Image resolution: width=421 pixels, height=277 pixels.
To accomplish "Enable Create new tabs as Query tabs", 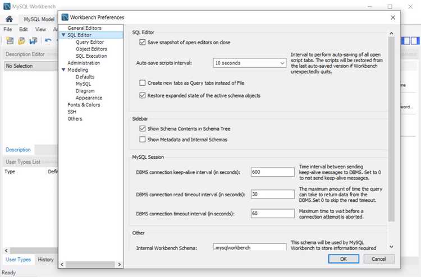I will (x=143, y=83).
